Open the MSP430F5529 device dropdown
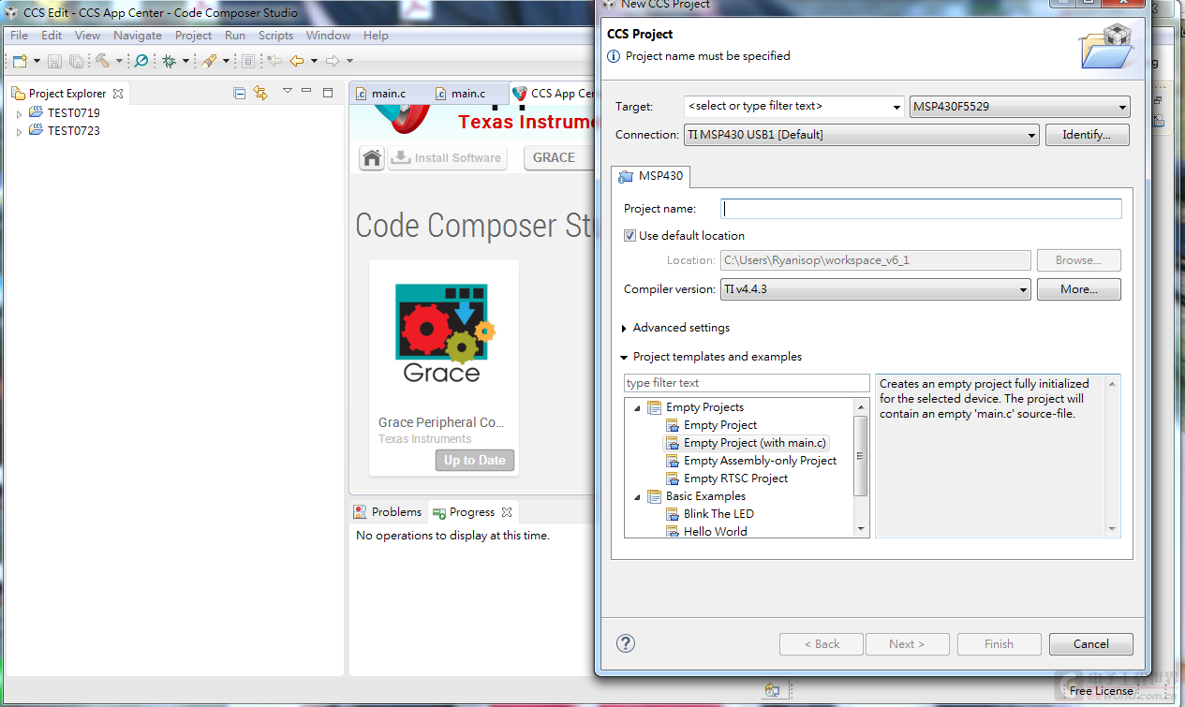Image resolution: width=1185 pixels, height=707 pixels. click(1020, 107)
